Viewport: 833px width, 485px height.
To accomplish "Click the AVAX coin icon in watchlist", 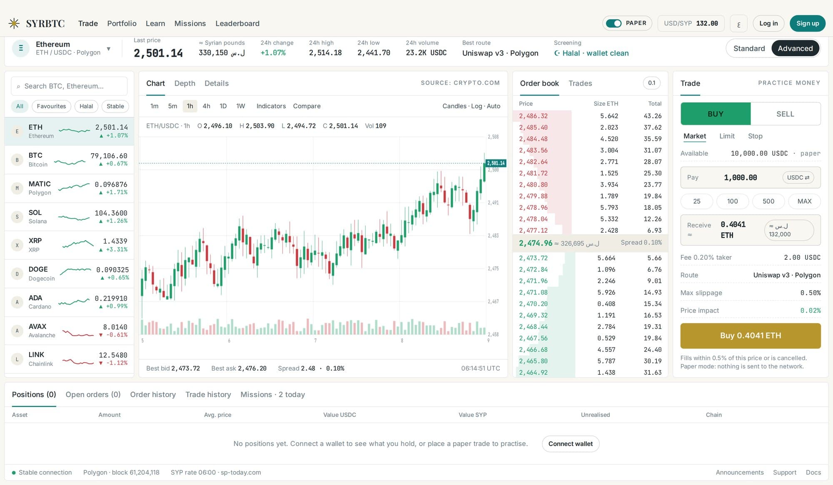I will pyautogui.click(x=17, y=331).
